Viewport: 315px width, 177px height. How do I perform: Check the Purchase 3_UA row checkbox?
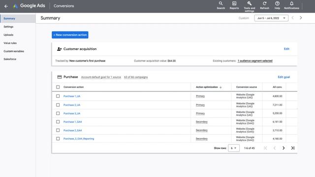pos(58,114)
